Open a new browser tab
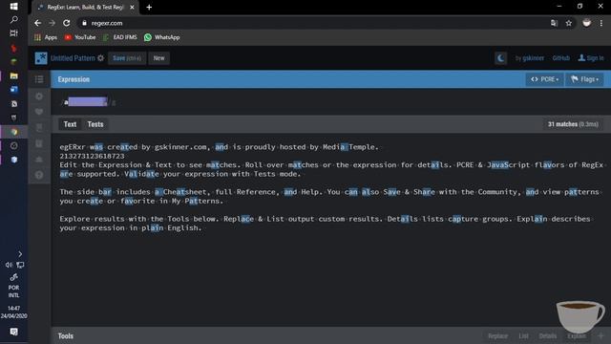Image resolution: width=611 pixels, height=344 pixels. click(x=149, y=7)
